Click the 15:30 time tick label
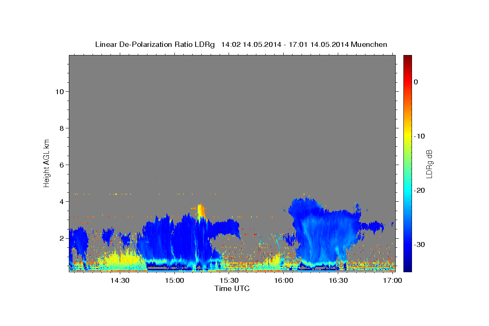This screenshot has width=489, height=326. point(229,280)
